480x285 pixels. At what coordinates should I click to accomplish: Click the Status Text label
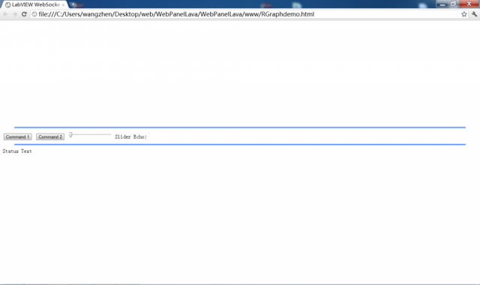click(x=17, y=151)
